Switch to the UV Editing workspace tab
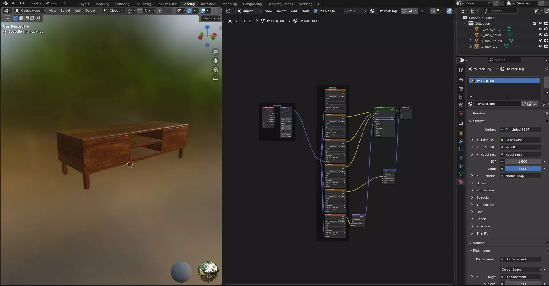The width and height of the screenshot is (549, 286). tap(143, 4)
